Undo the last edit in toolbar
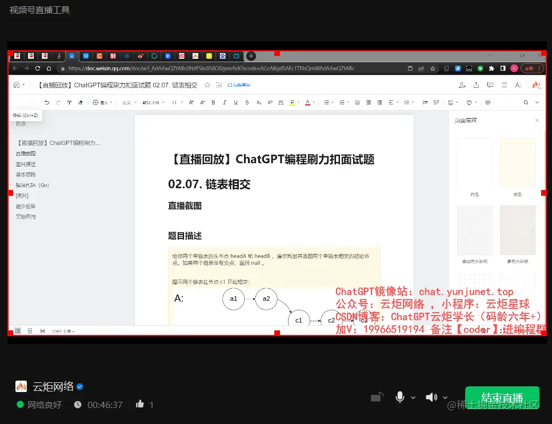This screenshot has width=552, height=424. tap(47, 102)
